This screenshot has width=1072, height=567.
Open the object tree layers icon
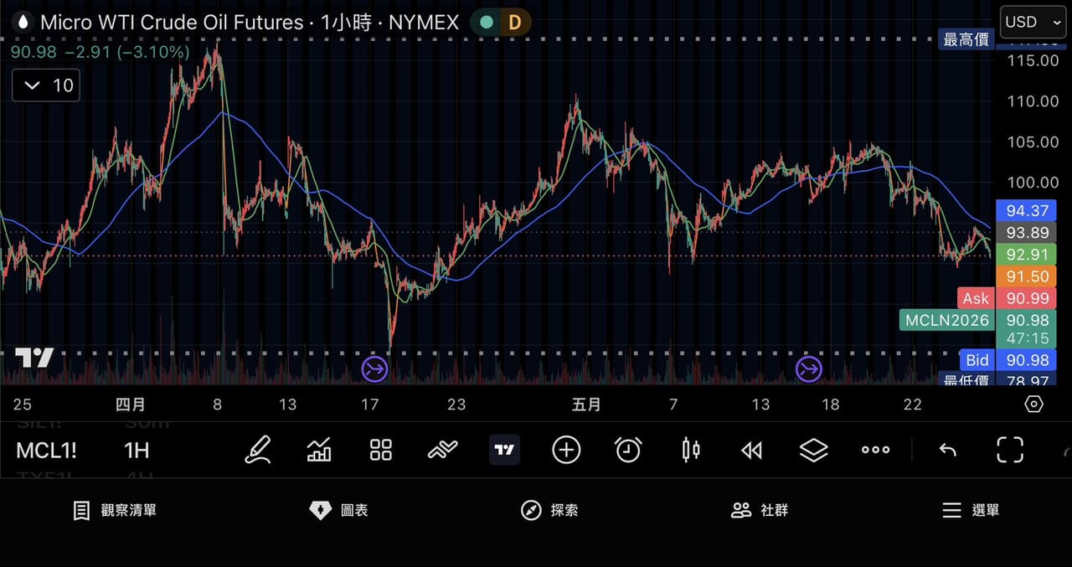813,451
